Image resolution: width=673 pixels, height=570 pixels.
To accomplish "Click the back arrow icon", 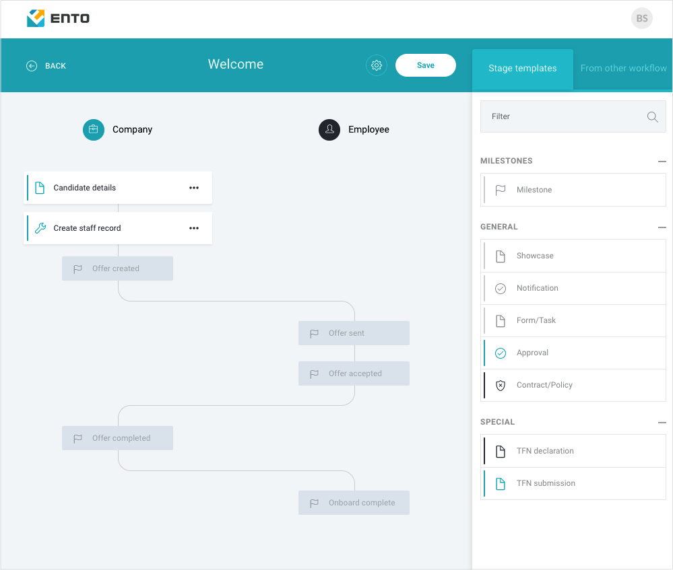I will pos(32,66).
